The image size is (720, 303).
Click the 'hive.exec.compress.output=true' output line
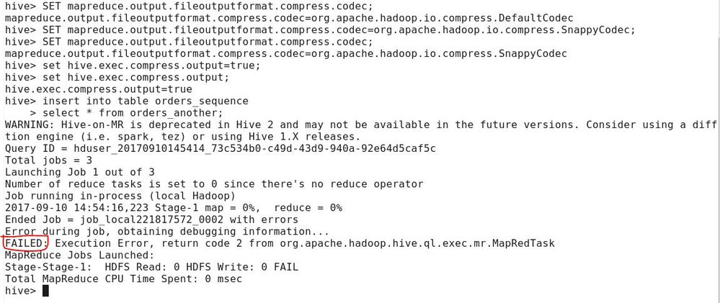coord(89,89)
